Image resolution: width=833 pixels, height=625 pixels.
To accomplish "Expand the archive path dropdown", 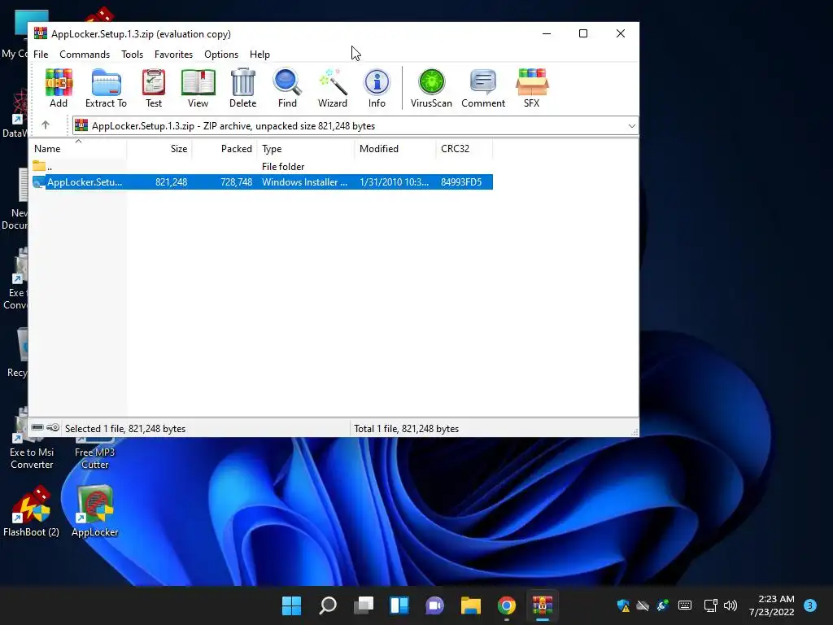I will coord(631,126).
